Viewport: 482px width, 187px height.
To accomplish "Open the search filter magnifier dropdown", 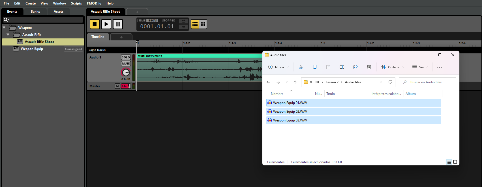I will (6, 19).
